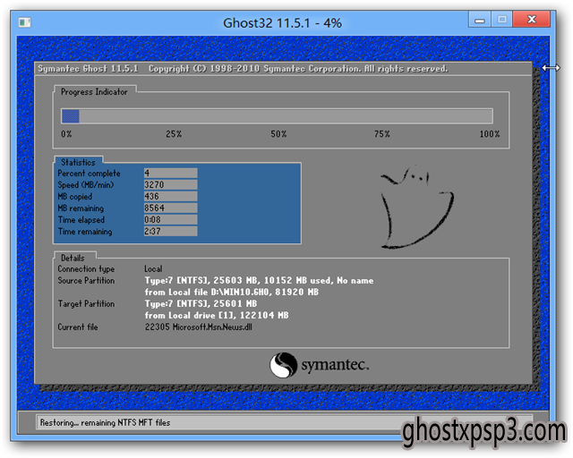Click the 'Percent complete' label

coord(89,174)
